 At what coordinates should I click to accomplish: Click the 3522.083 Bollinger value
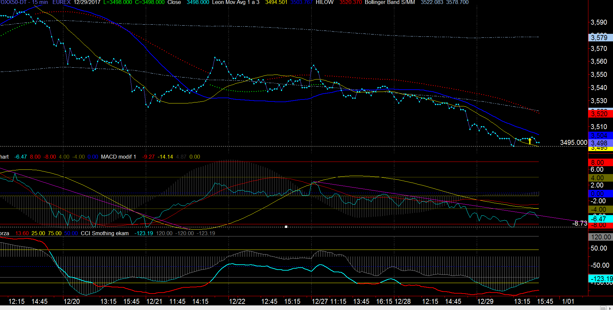pyautogui.click(x=432, y=2)
